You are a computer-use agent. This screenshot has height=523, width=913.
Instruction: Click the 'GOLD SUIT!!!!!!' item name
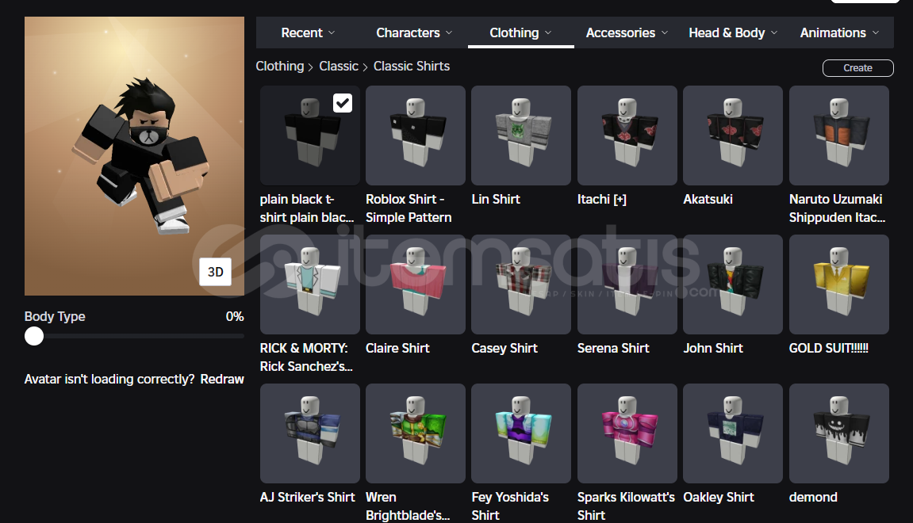(829, 349)
